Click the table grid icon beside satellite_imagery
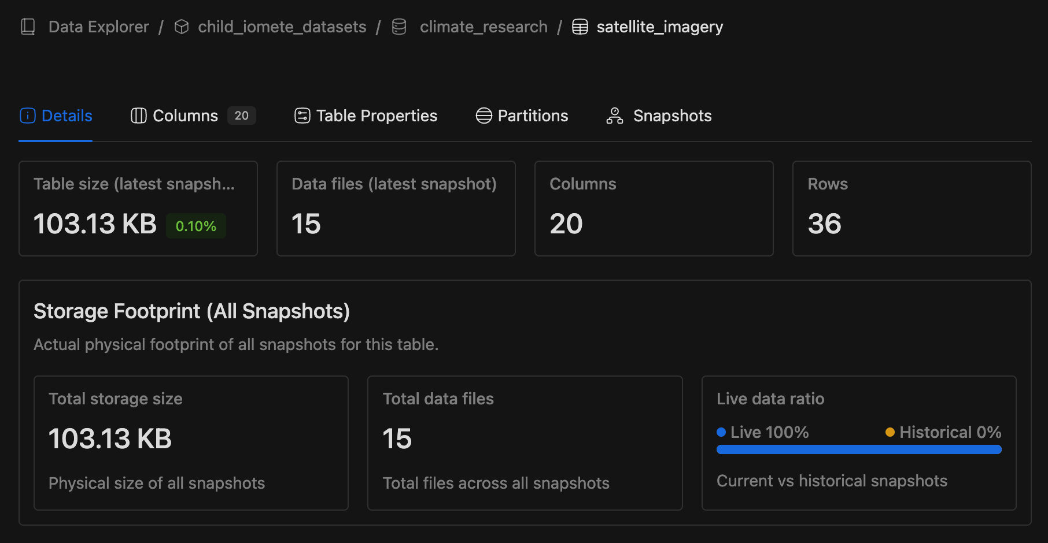 point(579,26)
